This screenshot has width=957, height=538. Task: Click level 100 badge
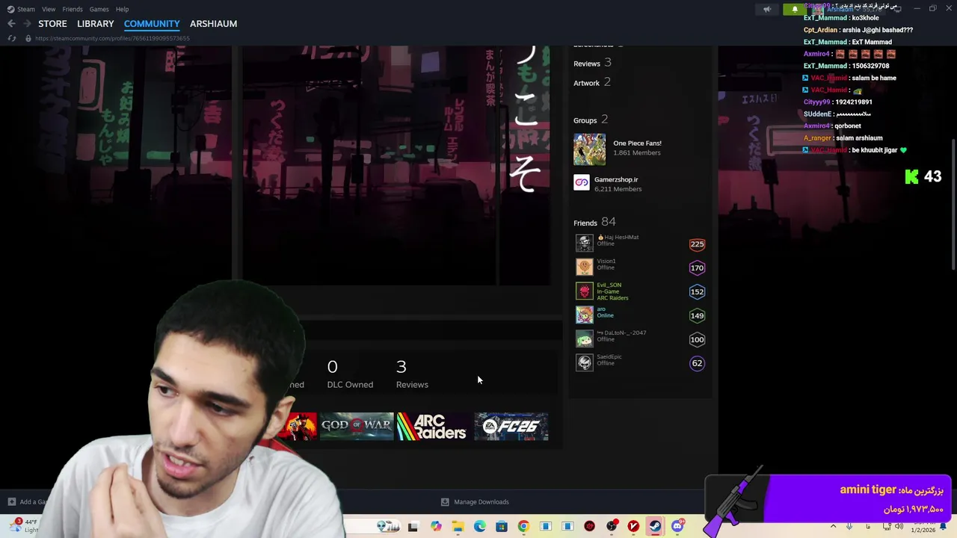click(697, 339)
